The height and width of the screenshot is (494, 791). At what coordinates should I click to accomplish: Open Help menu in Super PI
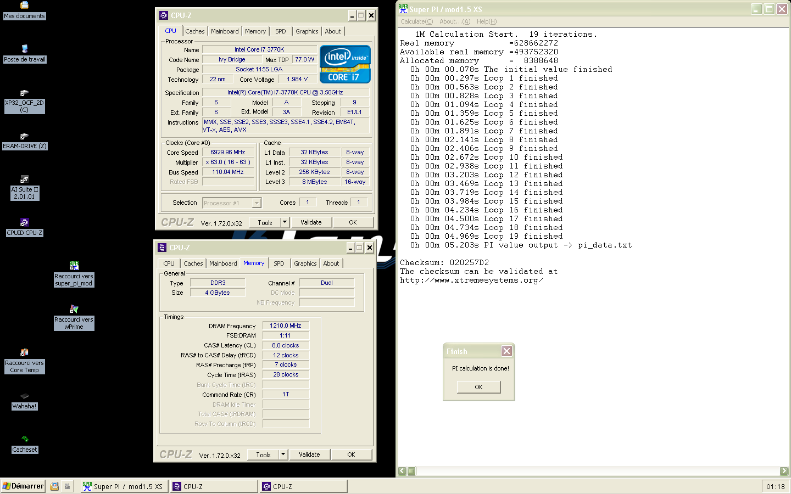click(487, 21)
